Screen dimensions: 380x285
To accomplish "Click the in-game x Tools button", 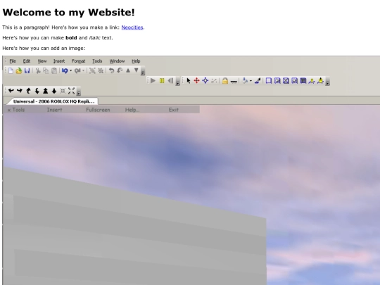I will pos(16,110).
